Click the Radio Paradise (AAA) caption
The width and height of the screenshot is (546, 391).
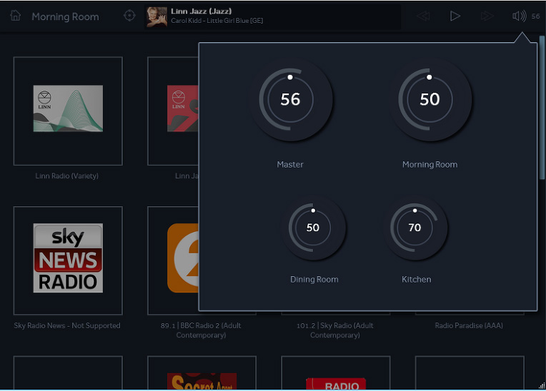pos(469,325)
